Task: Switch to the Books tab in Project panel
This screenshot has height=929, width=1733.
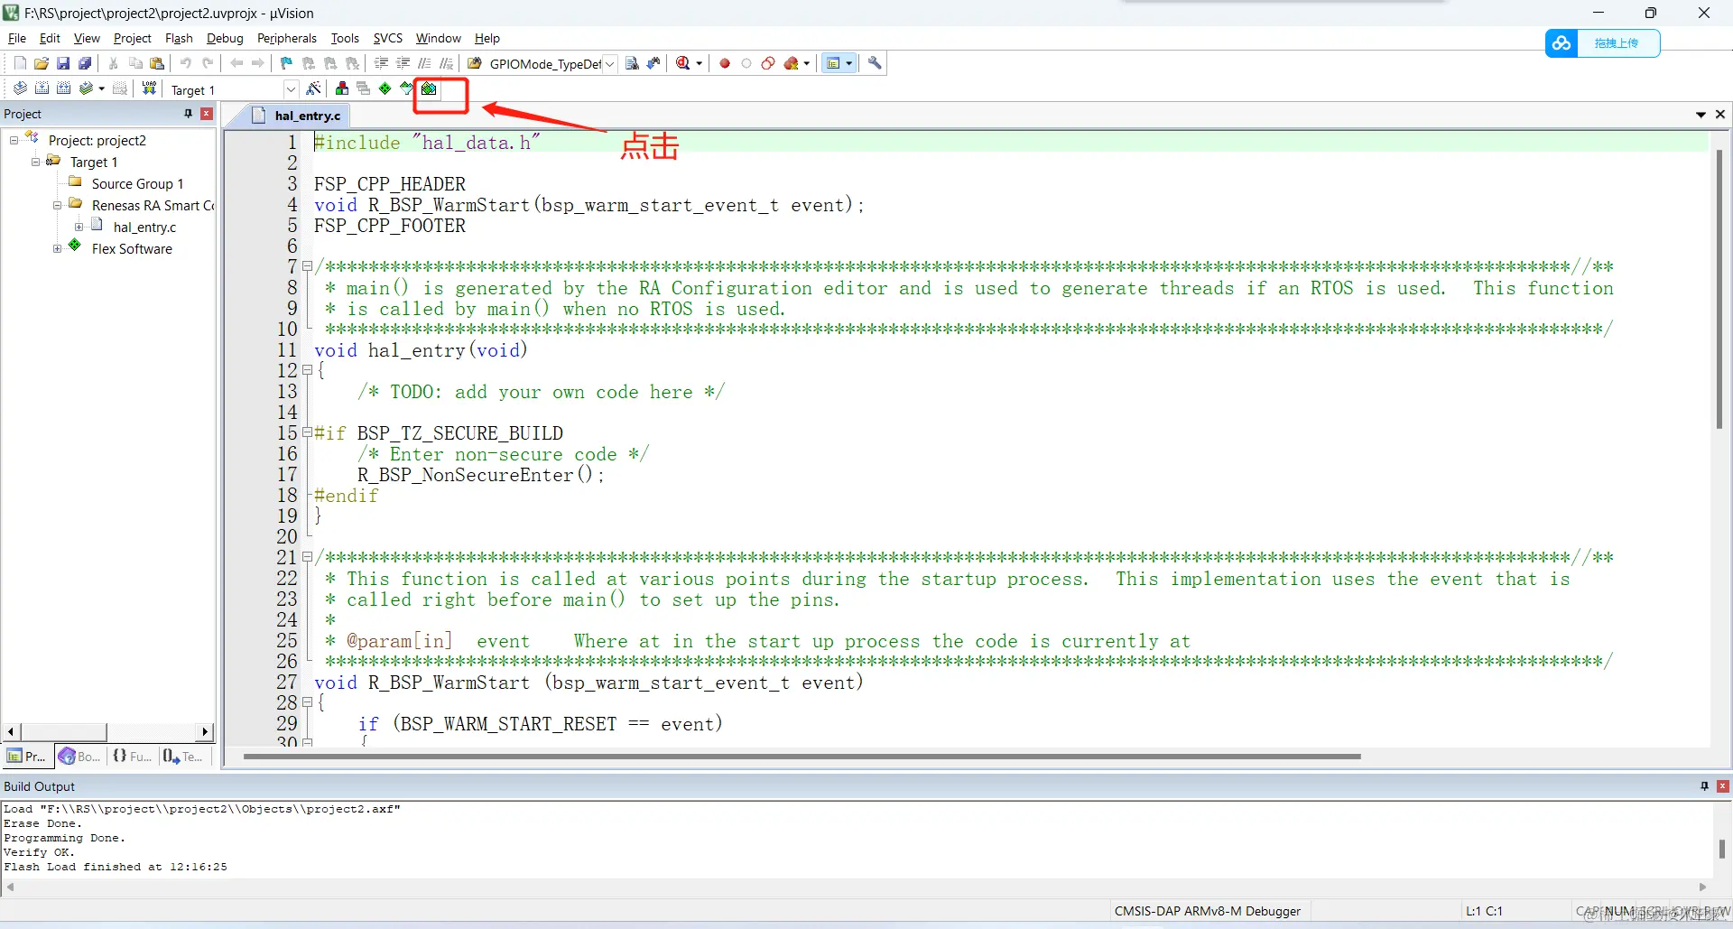Action: (x=79, y=757)
